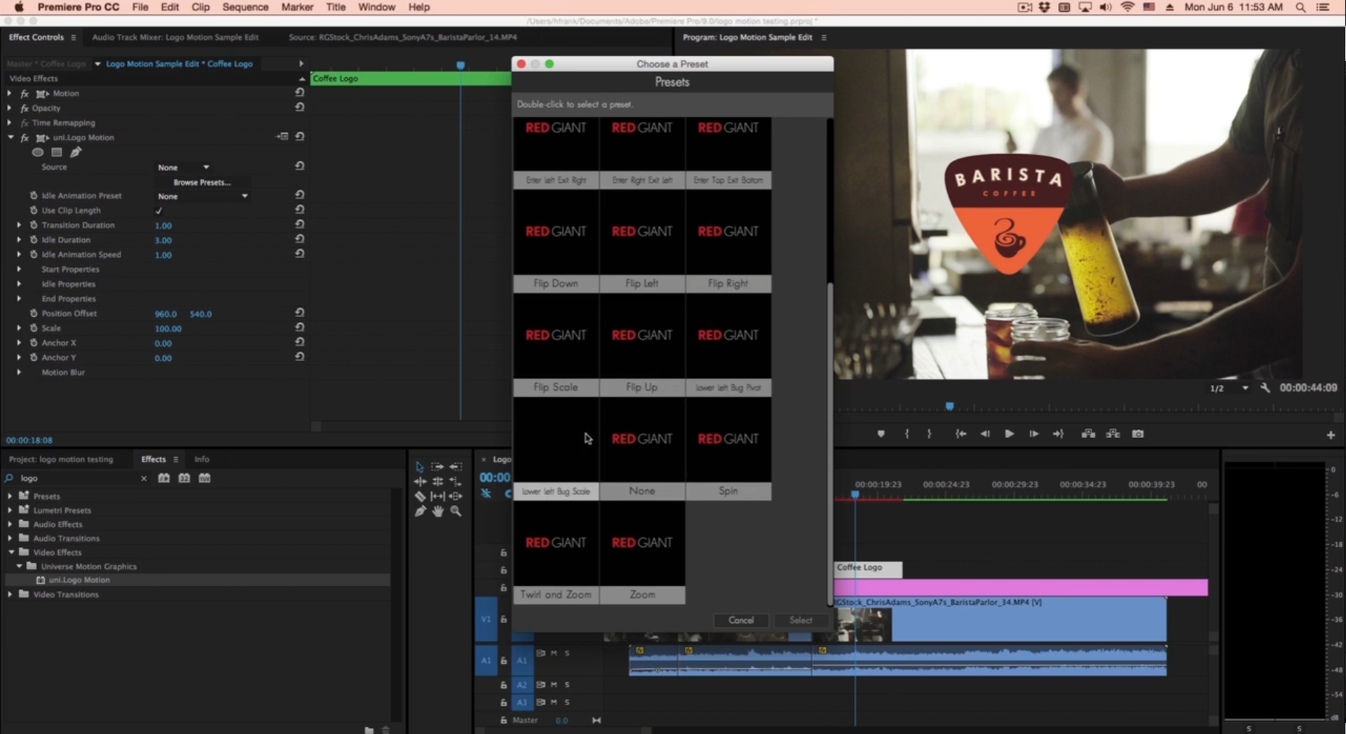Click the Browse Presets button
The image size is (1346, 734).
coord(202,182)
